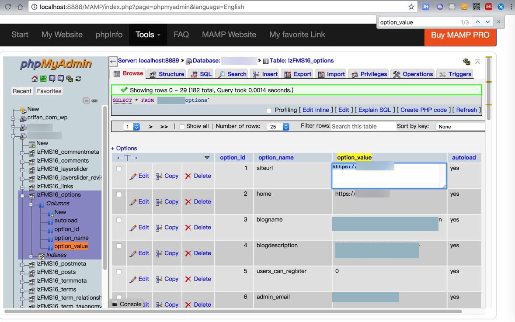Open lzFMS16_posts table in tree
The image size is (515, 322).
click(x=56, y=272)
